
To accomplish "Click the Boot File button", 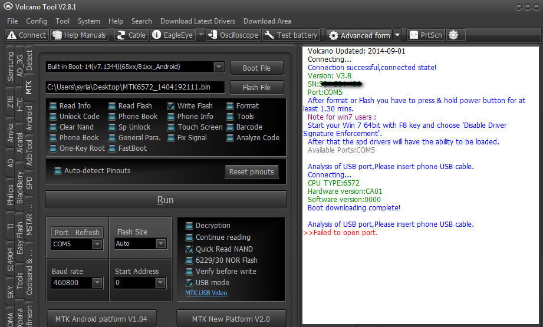I will (256, 68).
